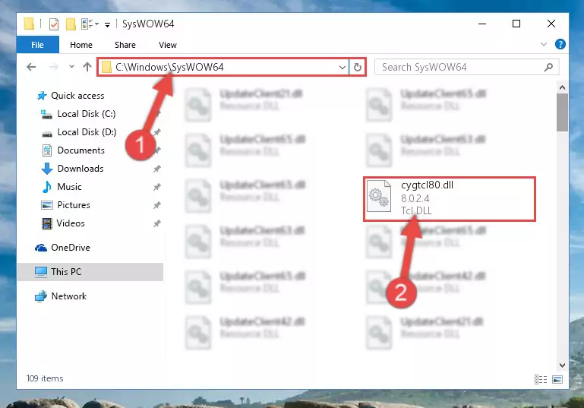Open Local Disk (D:) in sidebar
This screenshot has width=584, height=408.
[x=87, y=132]
